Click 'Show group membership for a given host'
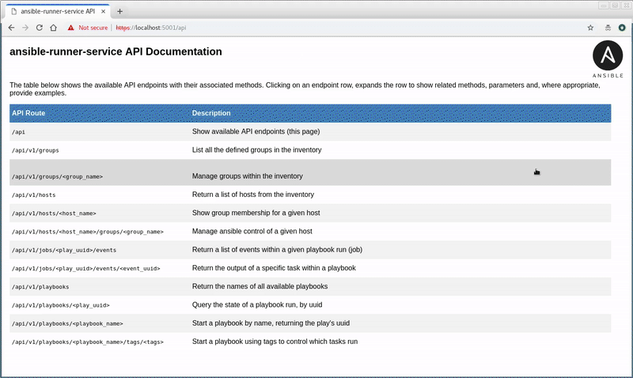 [x=256, y=213]
